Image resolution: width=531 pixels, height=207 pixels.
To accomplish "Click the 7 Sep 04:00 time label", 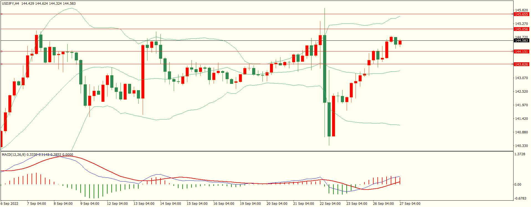I will 37,204.
